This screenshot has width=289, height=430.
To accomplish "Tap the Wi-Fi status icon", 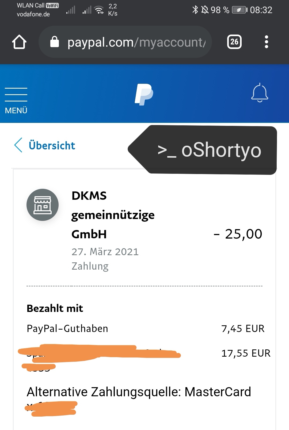I will [100, 10].
